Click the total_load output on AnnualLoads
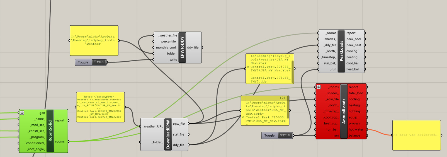 pos(356,93)
